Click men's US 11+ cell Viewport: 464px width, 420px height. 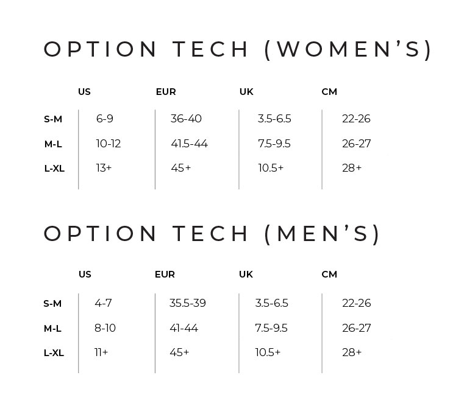coord(101,352)
